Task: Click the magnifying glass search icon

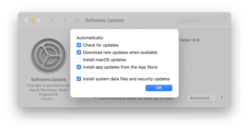Action: point(181,21)
